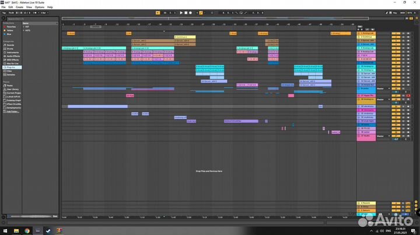Open the Options menu
This screenshot has height=235, width=420.
tap(39, 7)
